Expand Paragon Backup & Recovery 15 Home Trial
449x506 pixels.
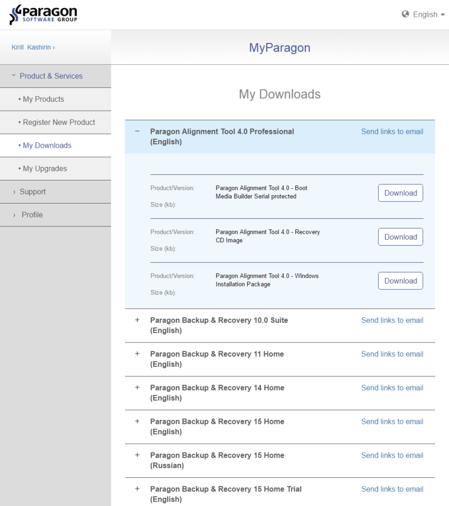pos(137,489)
